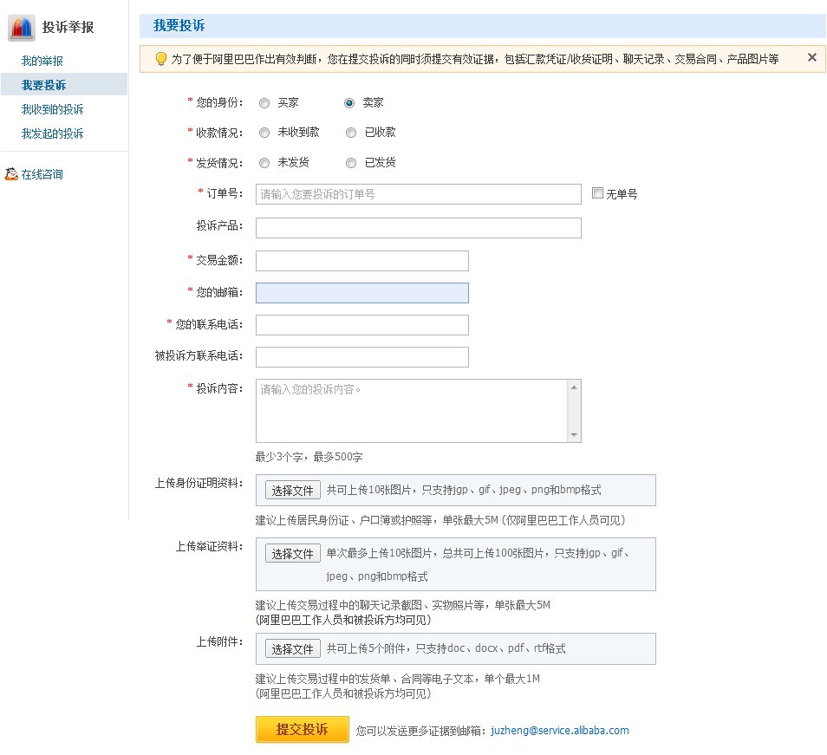This screenshot has height=755, width=827.
Task: Click the 投诉举报 logo icon
Action: click(x=22, y=28)
